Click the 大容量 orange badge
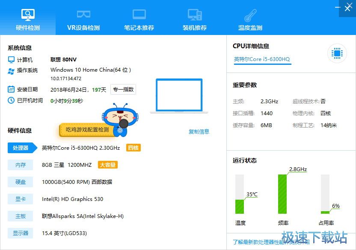 (x=108, y=165)
